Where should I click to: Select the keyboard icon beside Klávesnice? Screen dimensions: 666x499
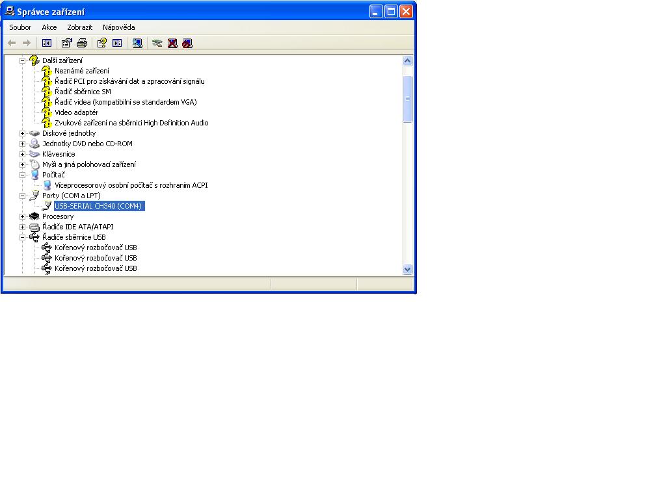point(34,154)
